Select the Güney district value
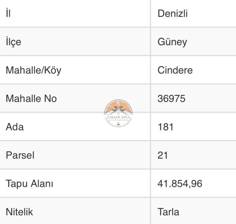Screen dimensions: 236x224 tap(172, 42)
